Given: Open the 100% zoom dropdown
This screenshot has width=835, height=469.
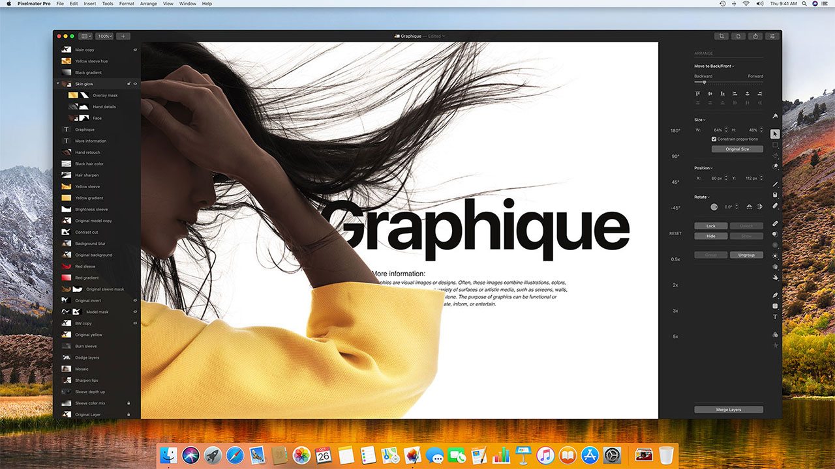Looking at the screenshot, I should point(104,36).
